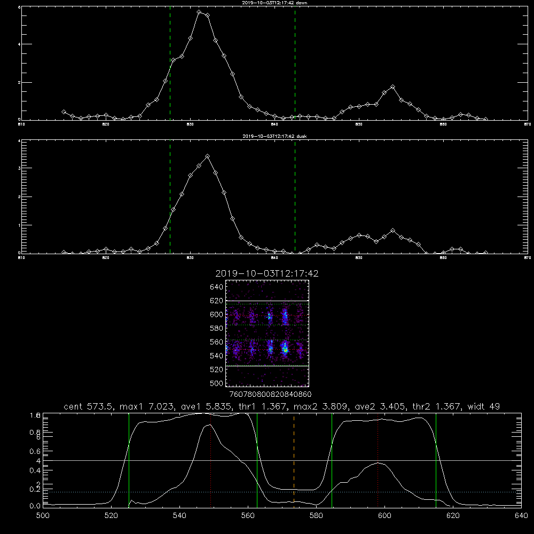Image resolution: width=534 pixels, height=534 pixels.
Task: Click spectral image y-axis label 540
Action: (x=217, y=356)
